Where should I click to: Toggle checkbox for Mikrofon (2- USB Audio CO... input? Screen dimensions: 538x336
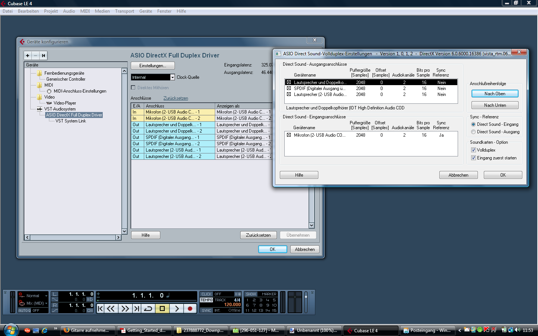point(289,135)
